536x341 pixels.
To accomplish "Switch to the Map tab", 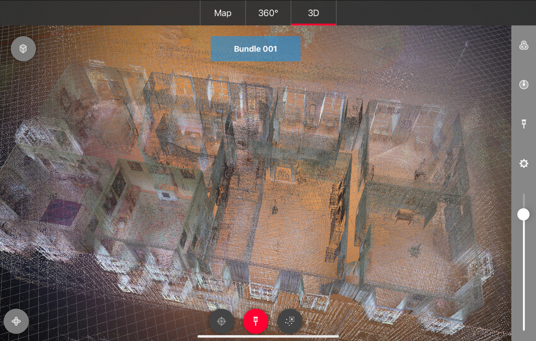I will (x=223, y=13).
